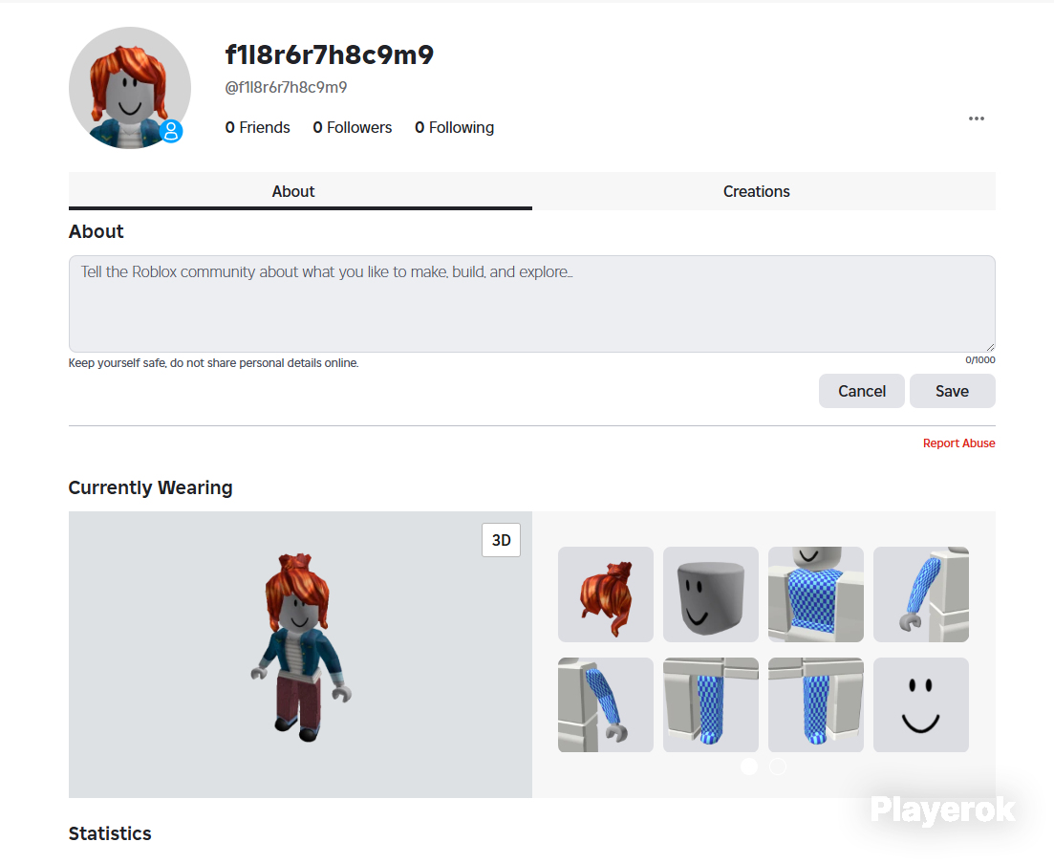Screen dimensions: 1054x864
Task: Select the first page dot of wearing items
Action: (749, 767)
